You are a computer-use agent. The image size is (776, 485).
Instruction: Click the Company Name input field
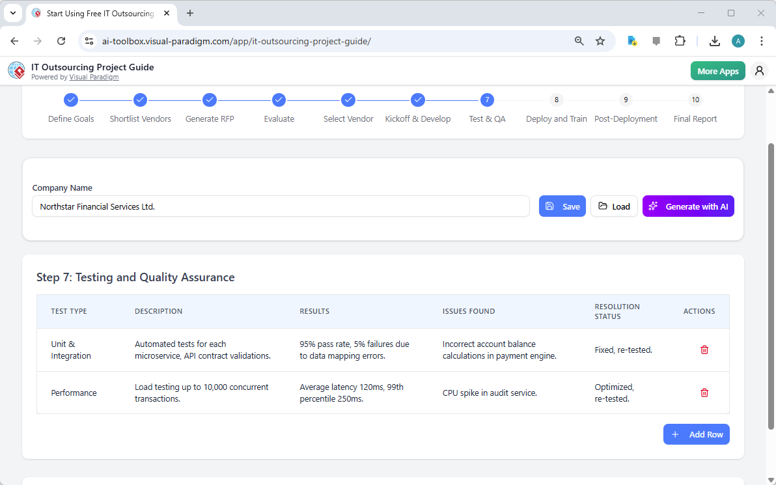pyautogui.click(x=281, y=206)
